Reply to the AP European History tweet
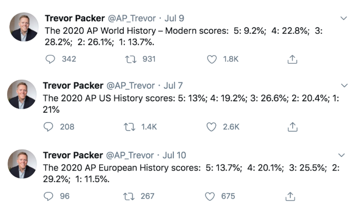351x211 pixels. [x=48, y=196]
